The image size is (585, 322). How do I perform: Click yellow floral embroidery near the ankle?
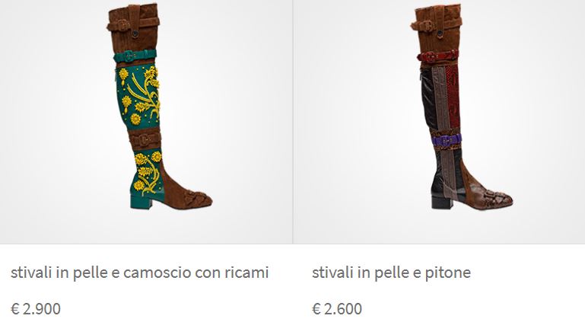pos(147,172)
